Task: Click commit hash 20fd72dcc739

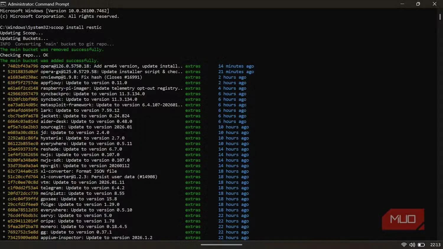Action: click(23, 194)
